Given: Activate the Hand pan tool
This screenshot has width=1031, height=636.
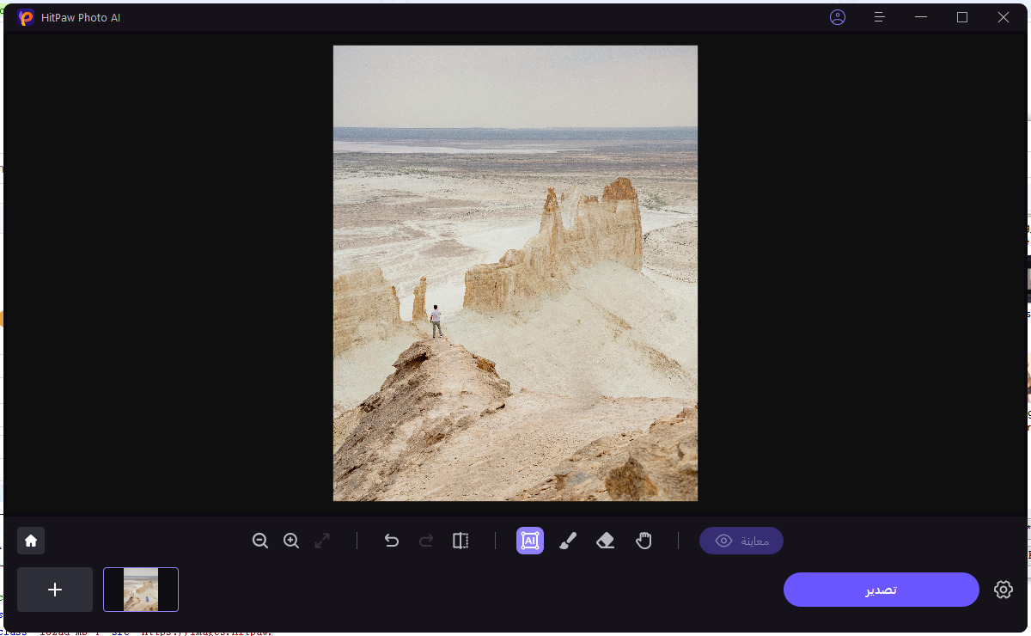Looking at the screenshot, I should tap(644, 541).
